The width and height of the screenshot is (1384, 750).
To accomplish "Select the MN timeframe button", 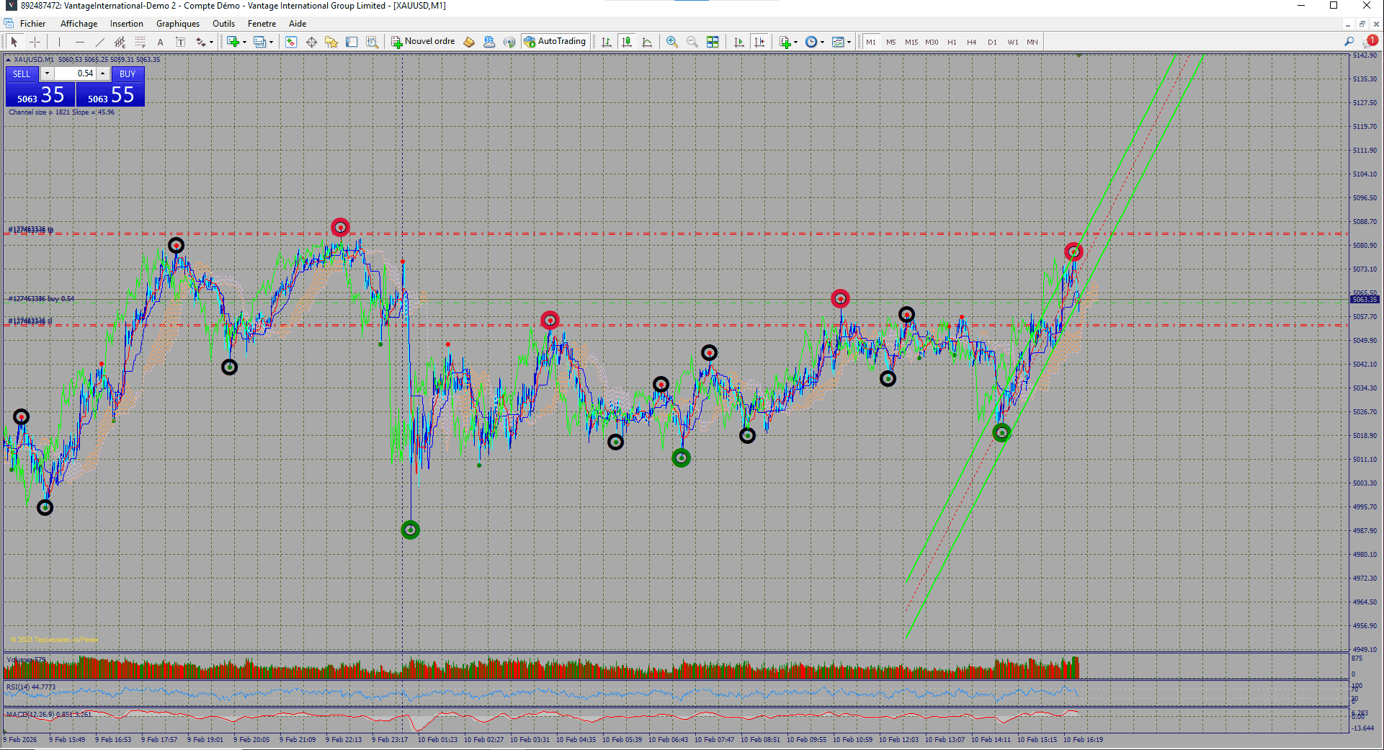I will (1032, 42).
